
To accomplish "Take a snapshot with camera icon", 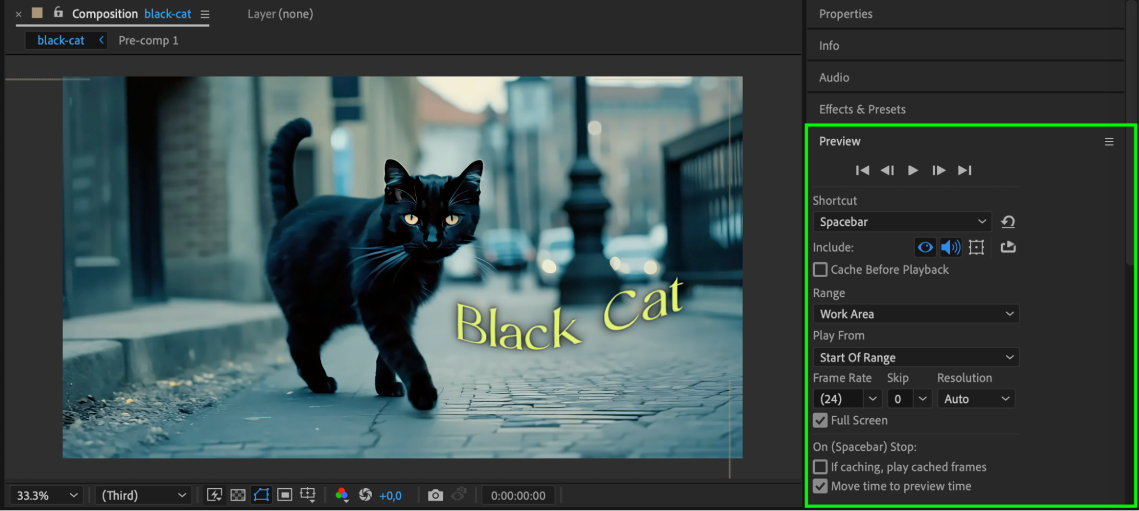I will click(x=435, y=495).
